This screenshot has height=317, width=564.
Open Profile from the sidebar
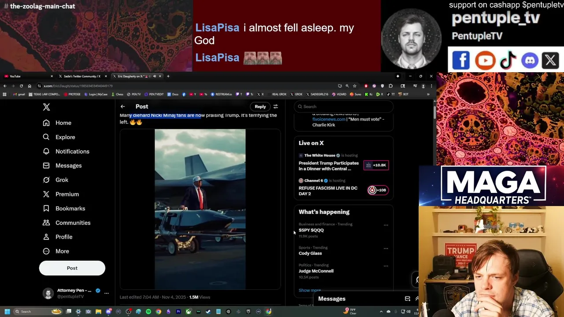coord(57,237)
